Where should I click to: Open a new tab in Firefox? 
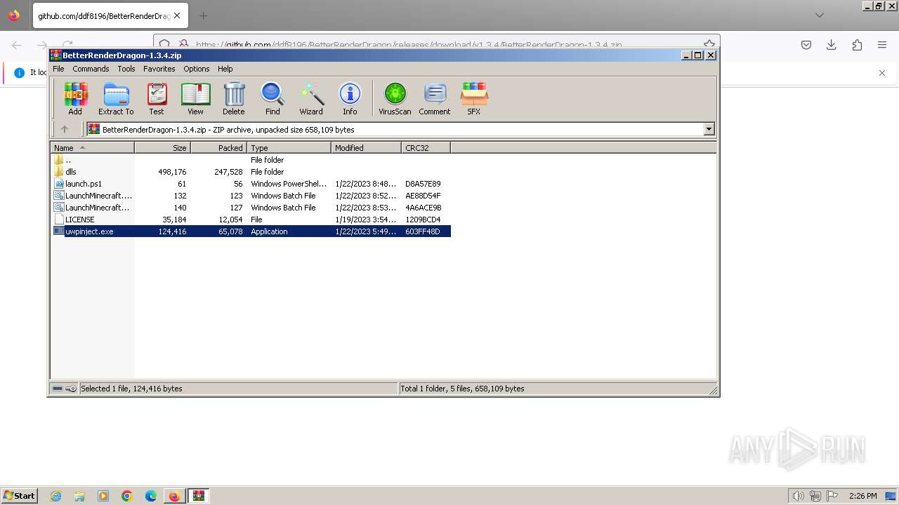coord(203,15)
